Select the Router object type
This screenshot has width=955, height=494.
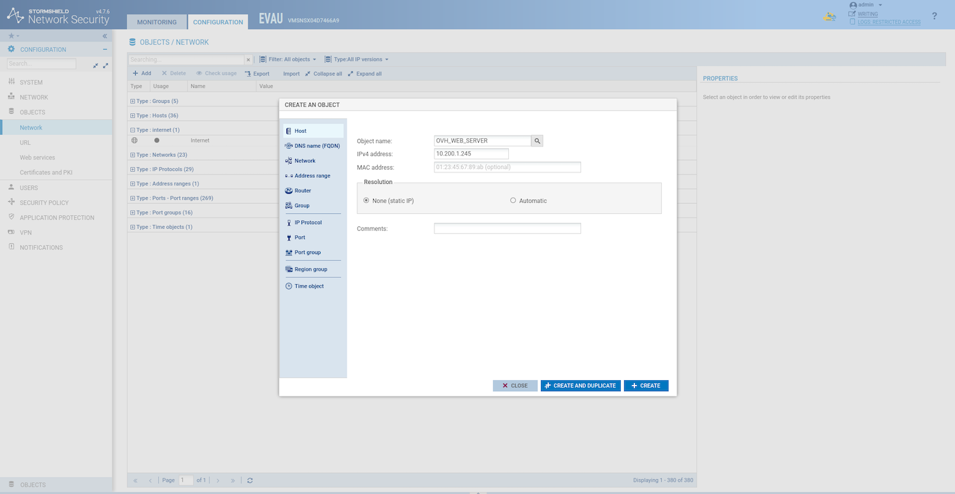[302, 191]
